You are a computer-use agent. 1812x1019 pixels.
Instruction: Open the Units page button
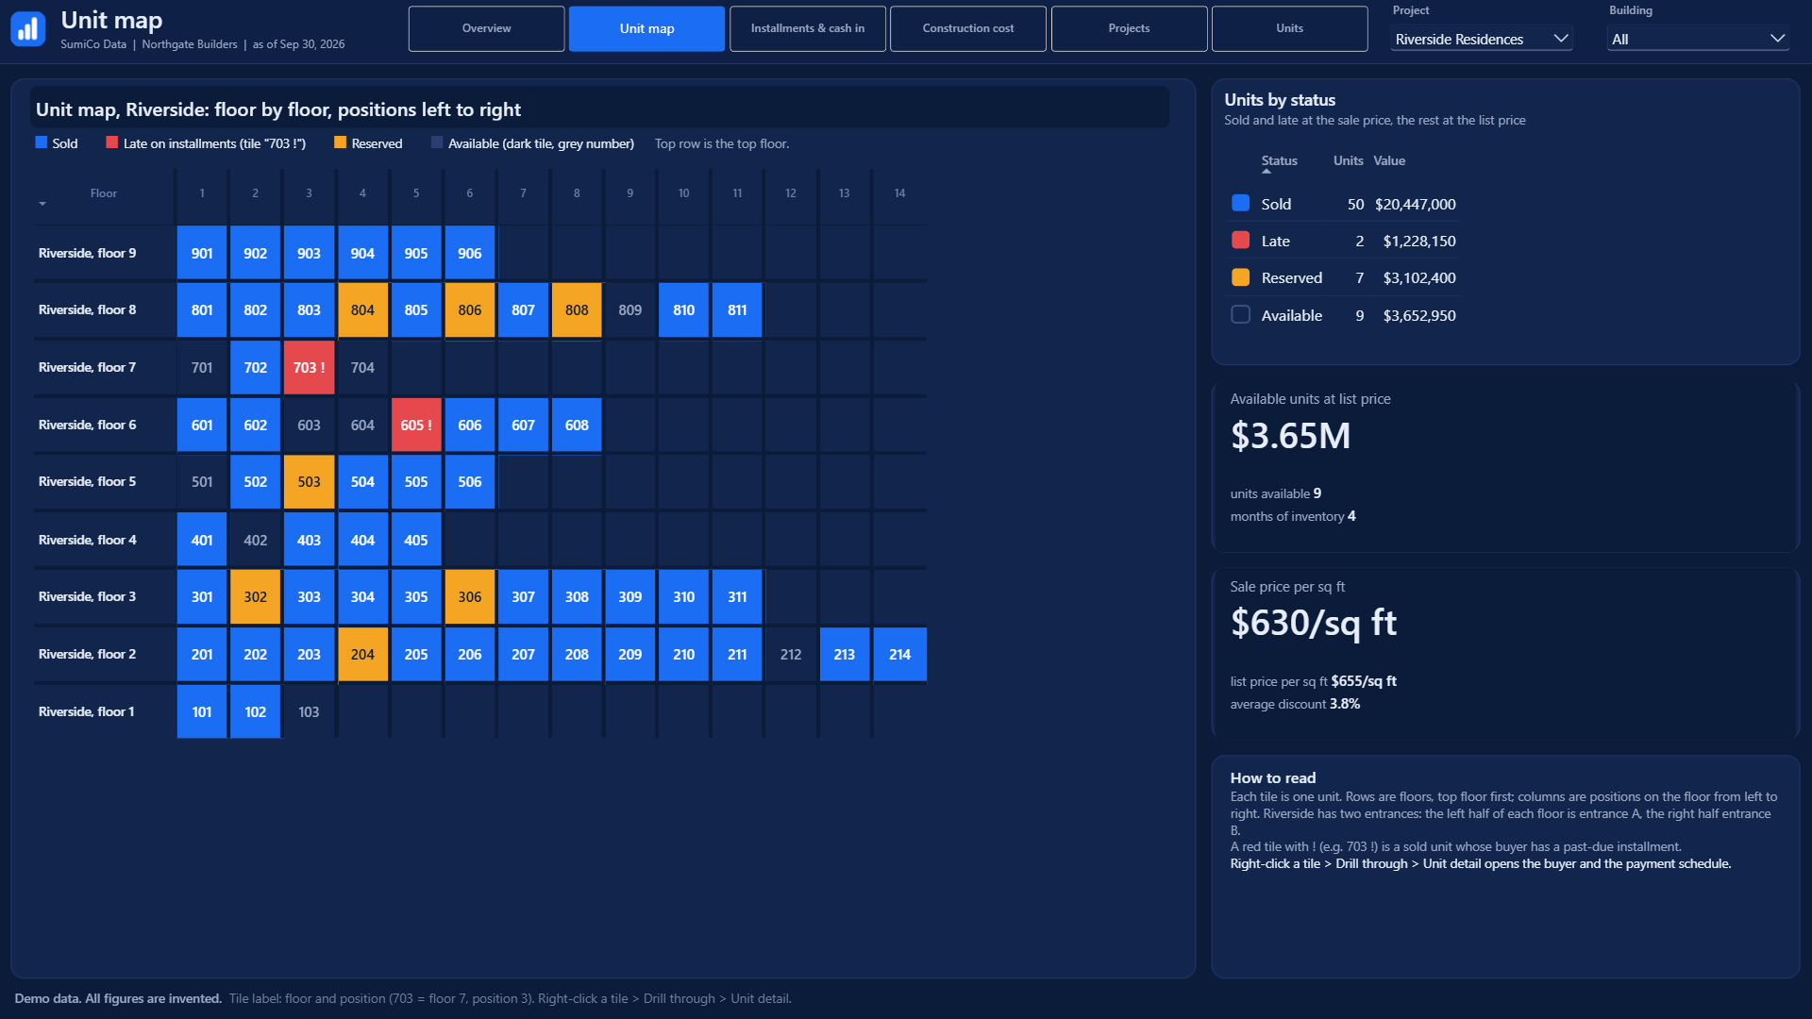pyautogui.click(x=1289, y=28)
